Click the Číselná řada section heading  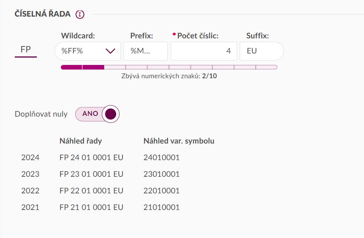click(x=42, y=14)
